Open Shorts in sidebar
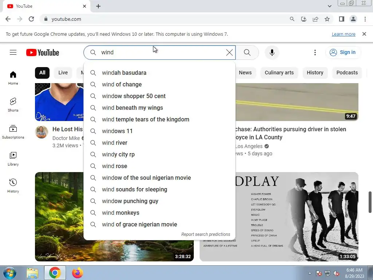Screen dimensions: 373x280 tap(13, 105)
